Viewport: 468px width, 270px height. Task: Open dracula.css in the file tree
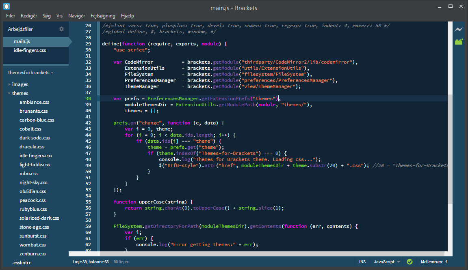click(32, 147)
